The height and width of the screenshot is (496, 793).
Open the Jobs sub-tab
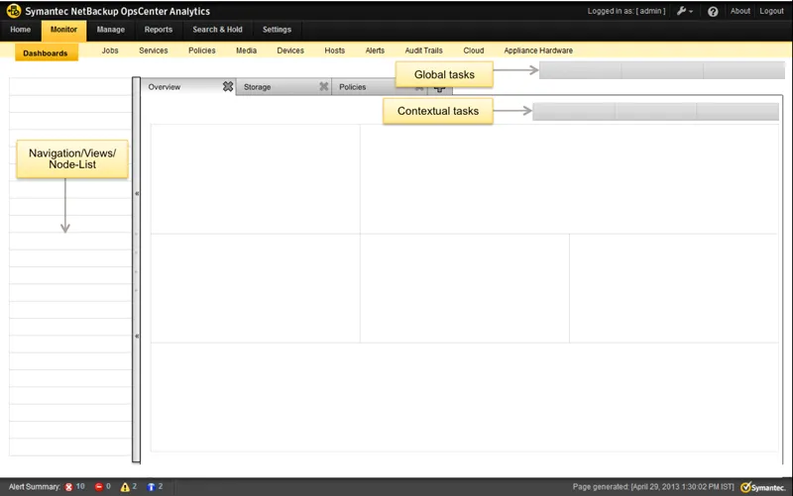[110, 50]
